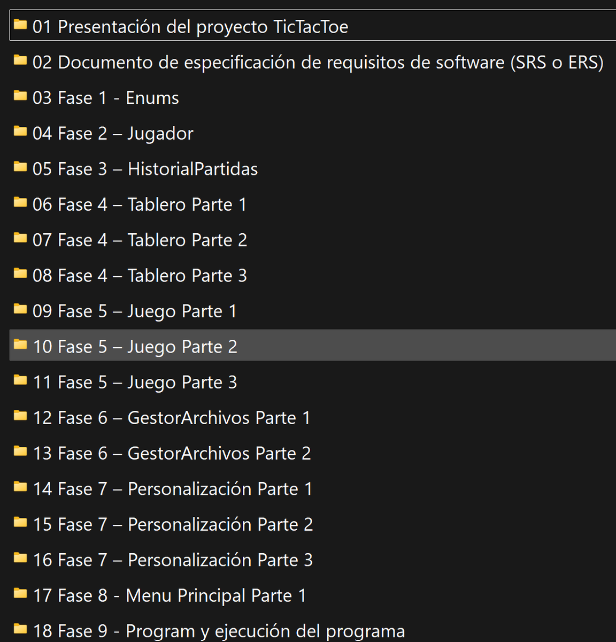Select the '10 Fase 5 – Juego Parte 2' name
Screen dimensions: 616x642
(135, 347)
